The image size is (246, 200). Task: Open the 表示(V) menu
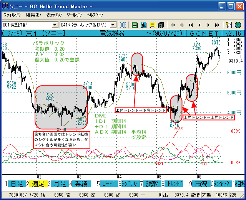54,15
